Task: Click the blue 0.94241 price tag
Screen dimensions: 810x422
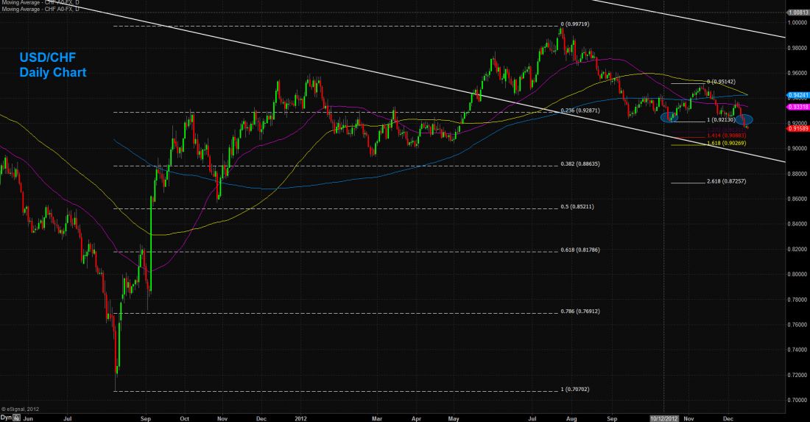Action: (x=797, y=95)
